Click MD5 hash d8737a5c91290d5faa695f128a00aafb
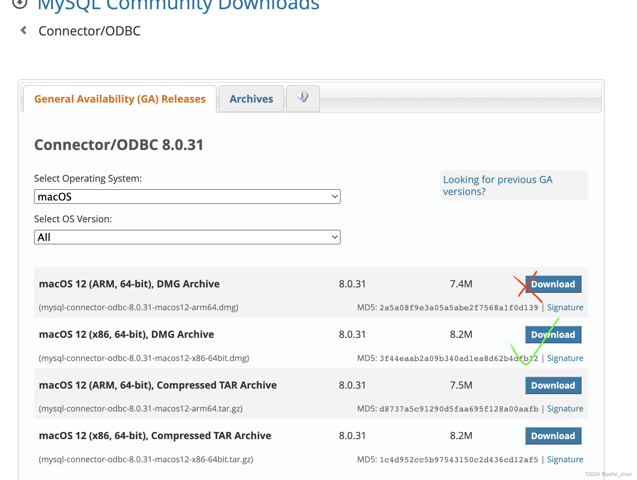 click(x=459, y=409)
